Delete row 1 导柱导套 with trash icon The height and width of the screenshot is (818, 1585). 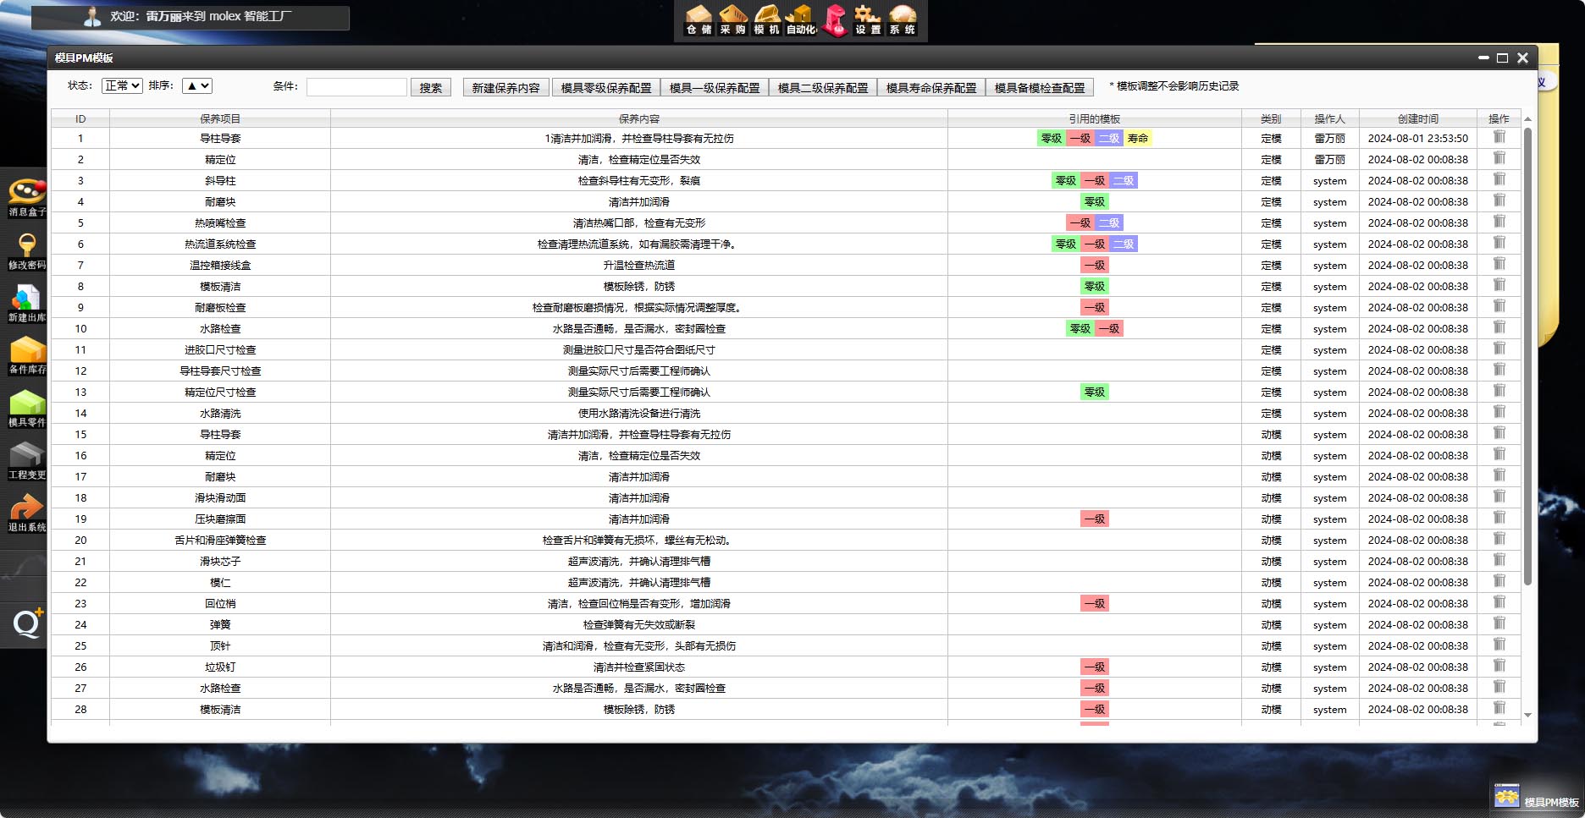(1499, 137)
